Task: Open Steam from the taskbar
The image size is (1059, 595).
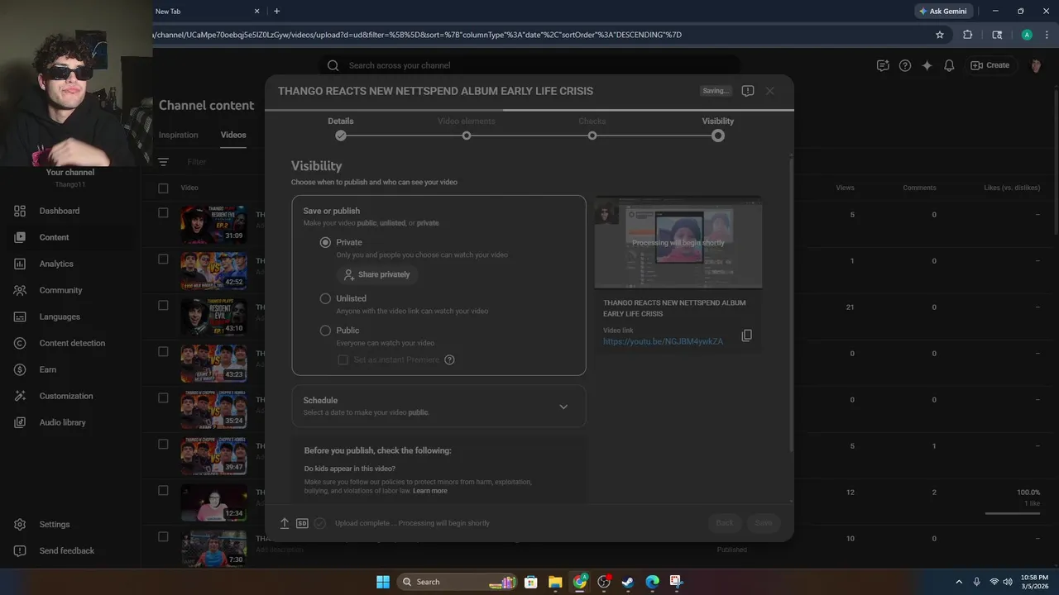Action: click(x=628, y=582)
